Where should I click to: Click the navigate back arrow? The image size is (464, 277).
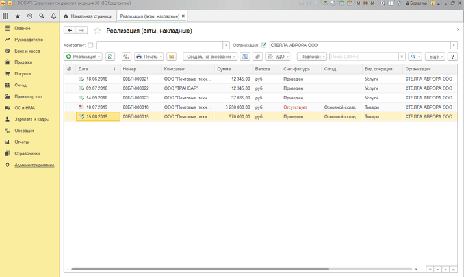pos(70,31)
